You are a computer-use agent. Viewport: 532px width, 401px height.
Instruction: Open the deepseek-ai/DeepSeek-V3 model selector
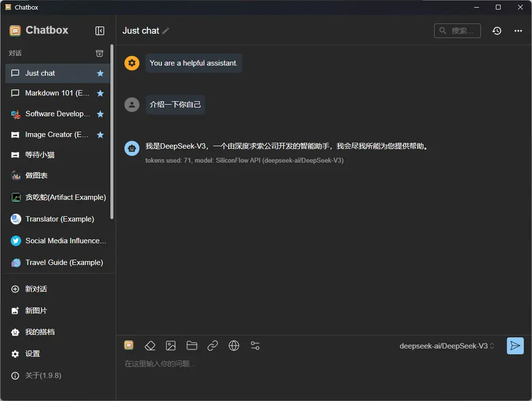coord(447,346)
